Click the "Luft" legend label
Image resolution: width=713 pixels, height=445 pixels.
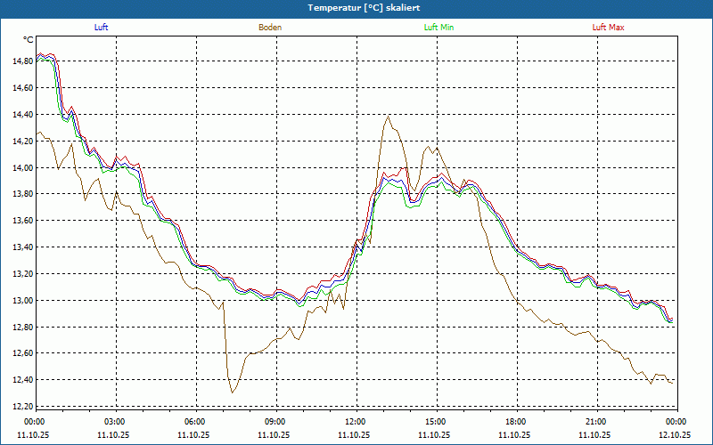click(102, 28)
